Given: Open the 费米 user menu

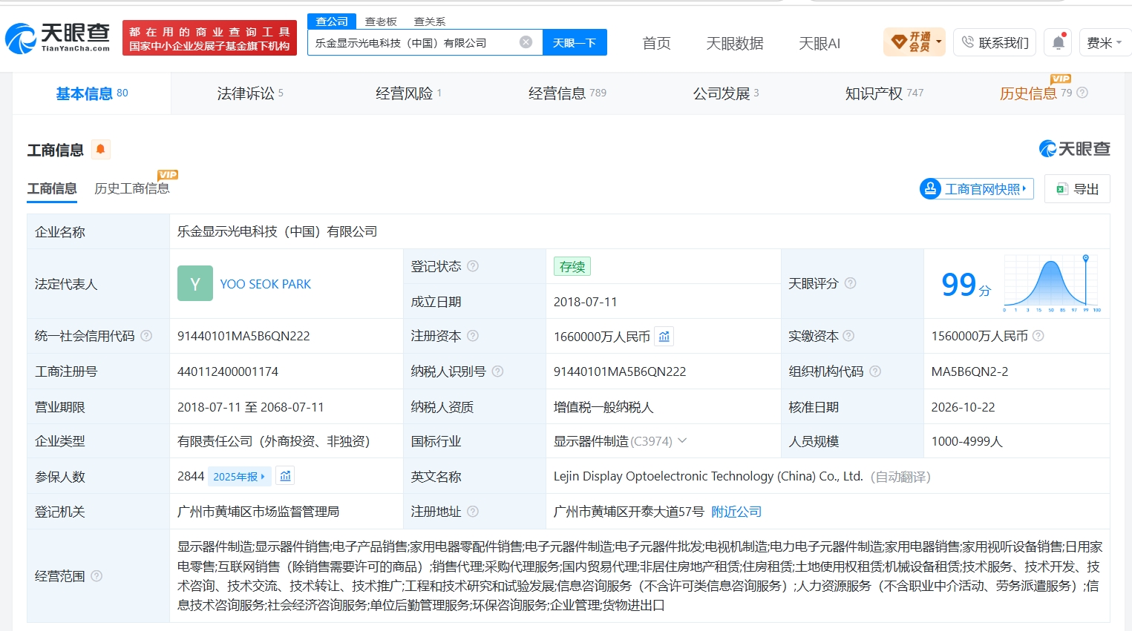Looking at the screenshot, I should coord(1105,42).
